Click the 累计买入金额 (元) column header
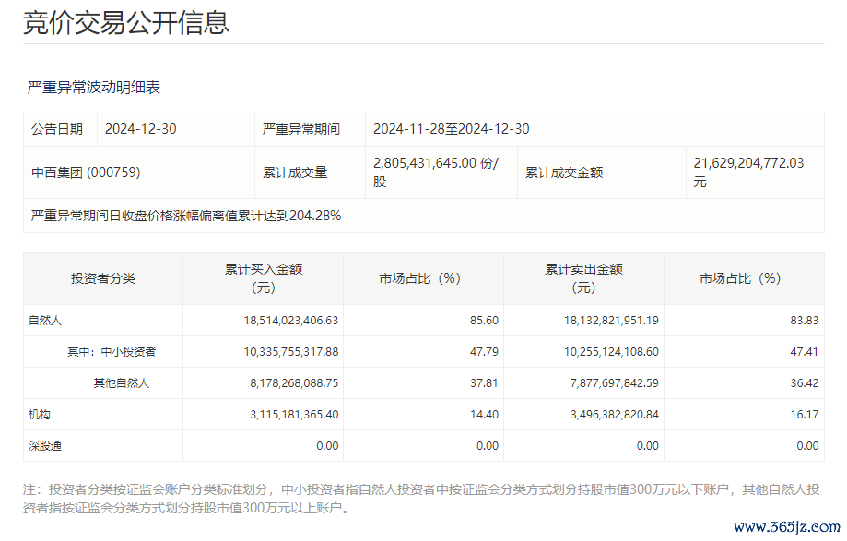This screenshot has width=847, height=541. click(x=264, y=278)
